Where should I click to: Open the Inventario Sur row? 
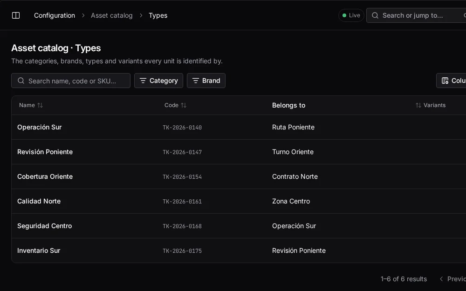(239, 250)
